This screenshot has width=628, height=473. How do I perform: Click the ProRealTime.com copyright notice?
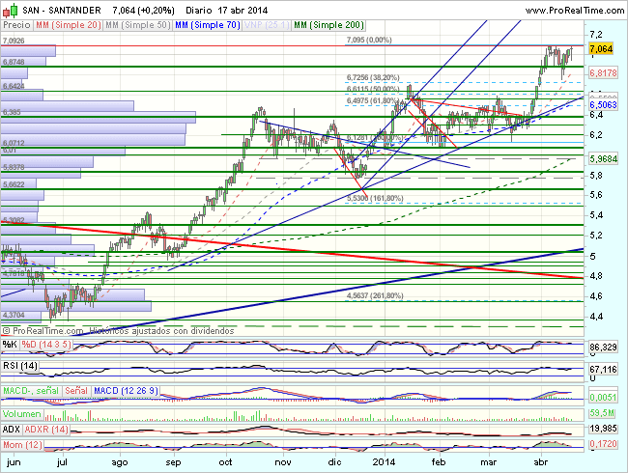tap(119, 331)
